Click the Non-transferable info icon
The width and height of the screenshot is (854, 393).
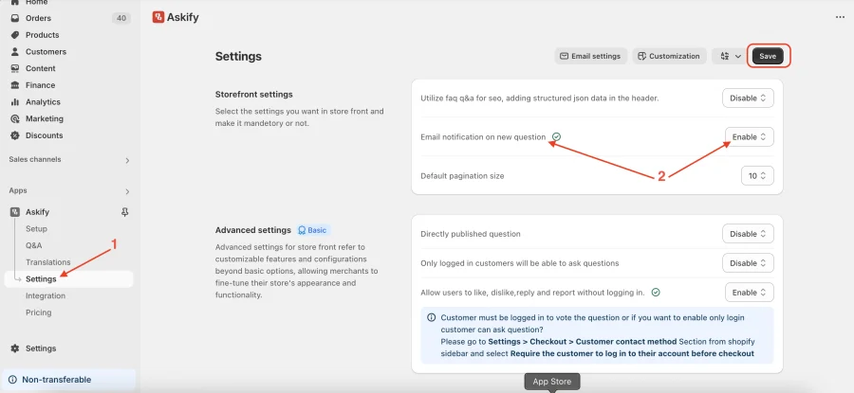12,380
